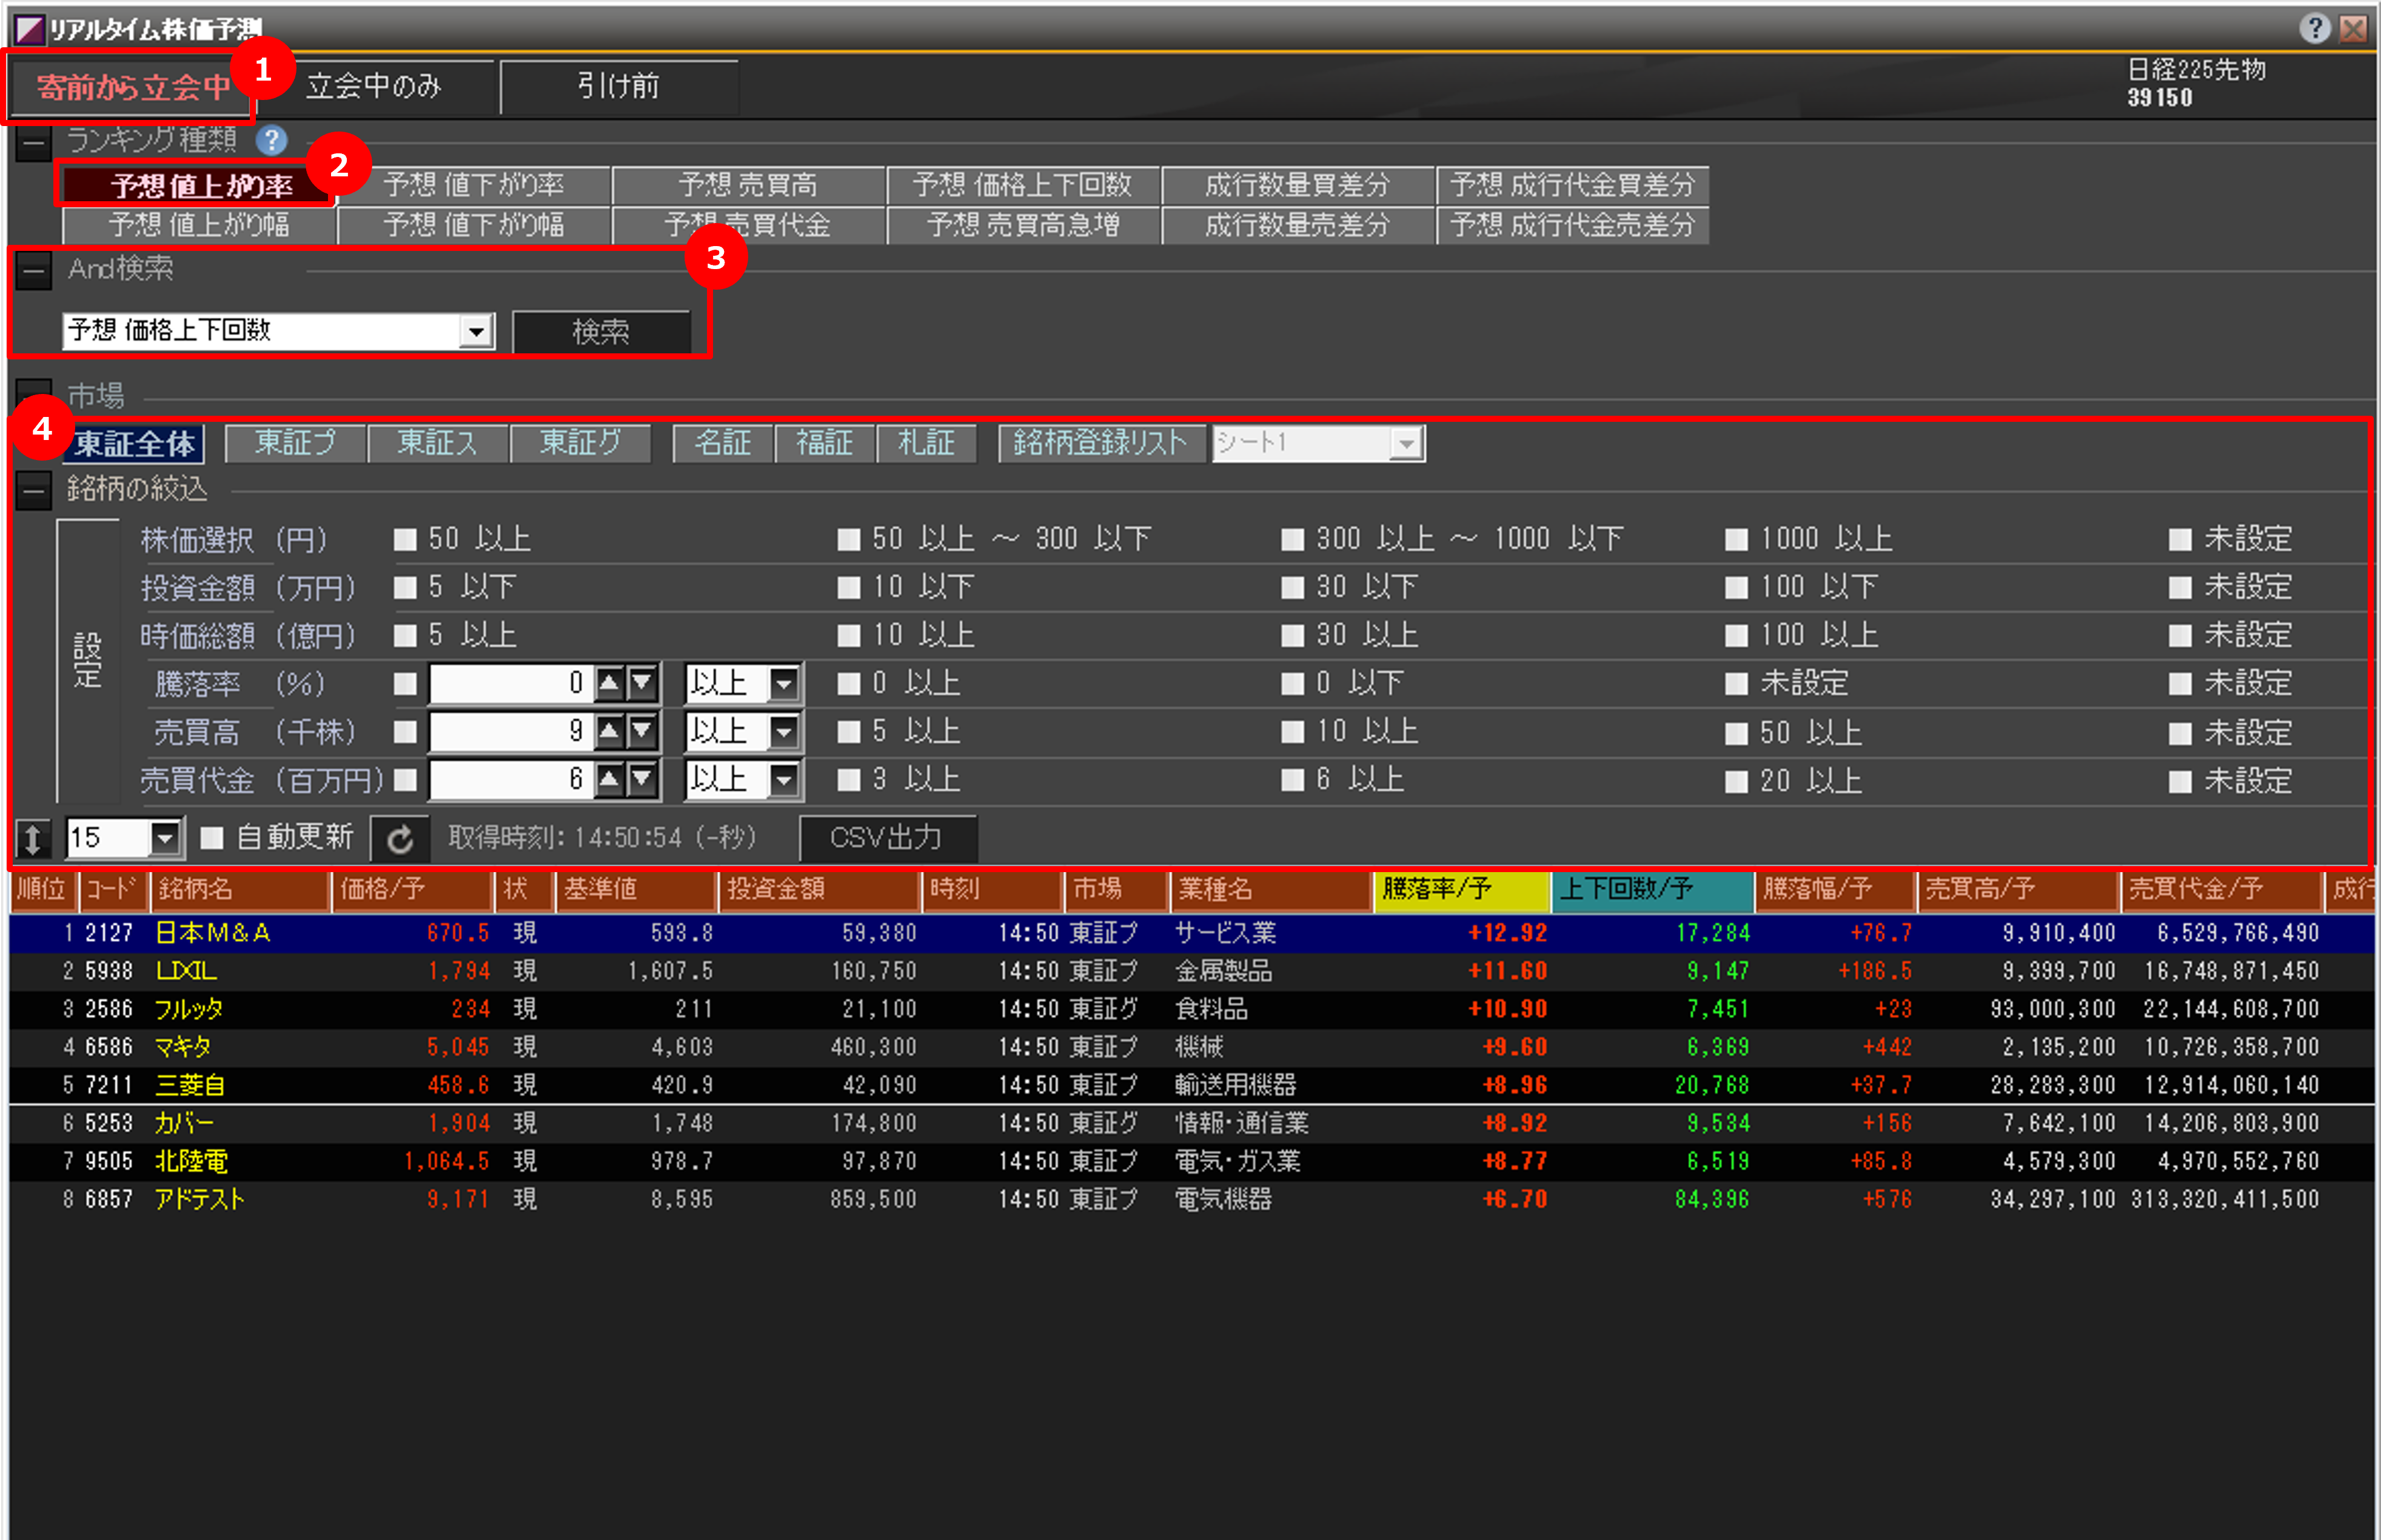
Task: Choose 福証 market
Action: pos(825,443)
